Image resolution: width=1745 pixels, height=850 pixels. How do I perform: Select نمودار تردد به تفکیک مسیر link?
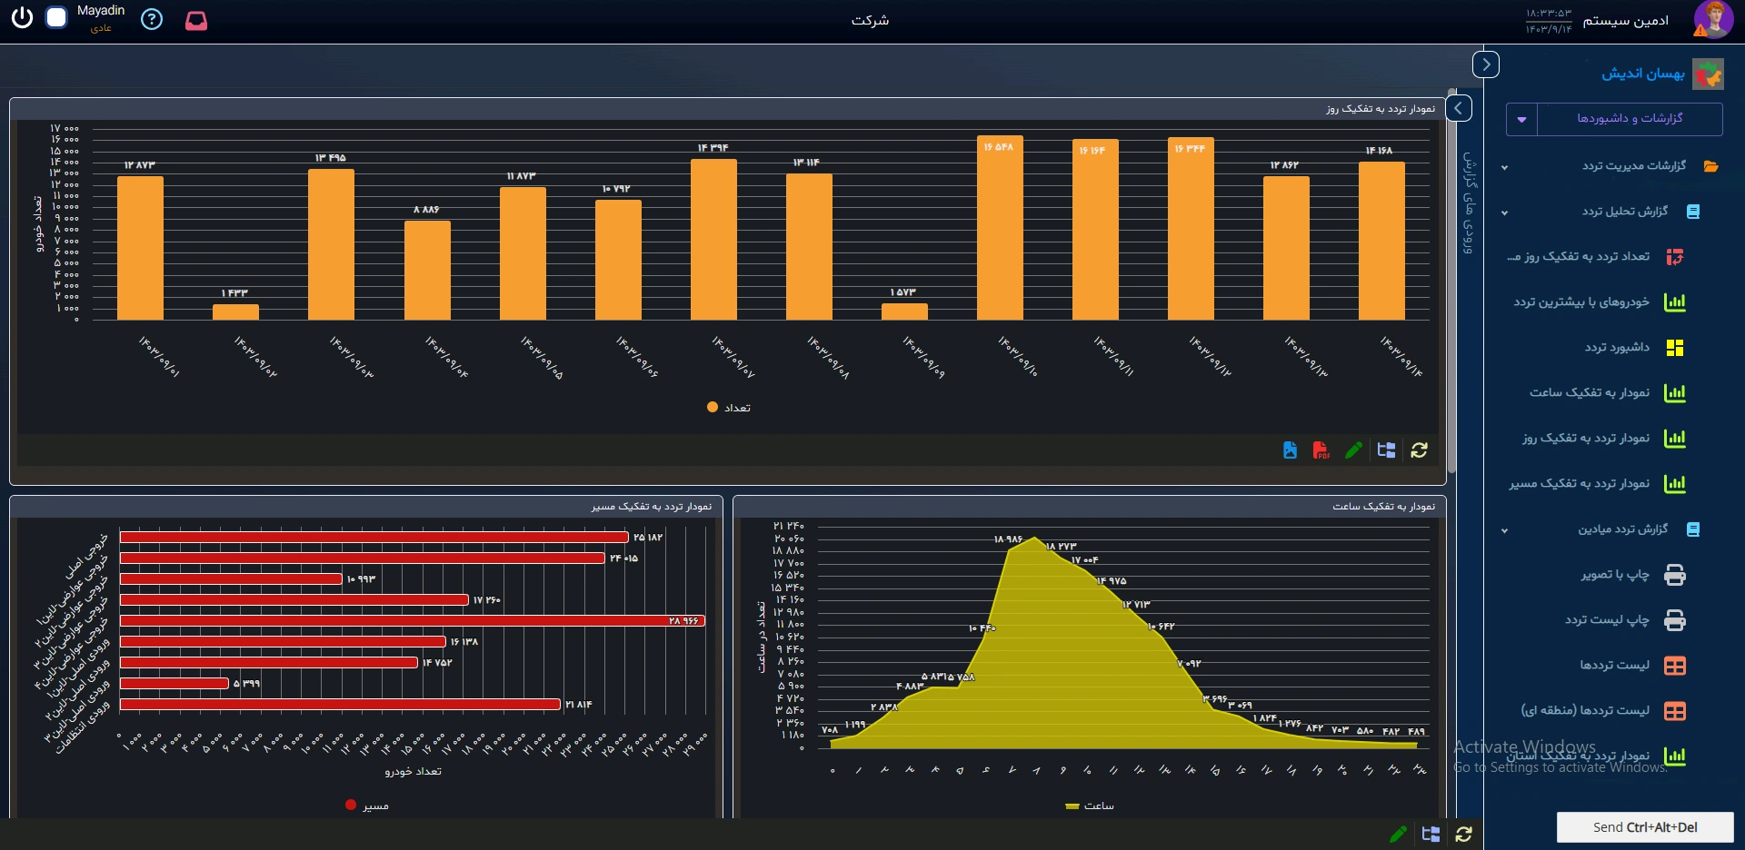[1580, 484]
